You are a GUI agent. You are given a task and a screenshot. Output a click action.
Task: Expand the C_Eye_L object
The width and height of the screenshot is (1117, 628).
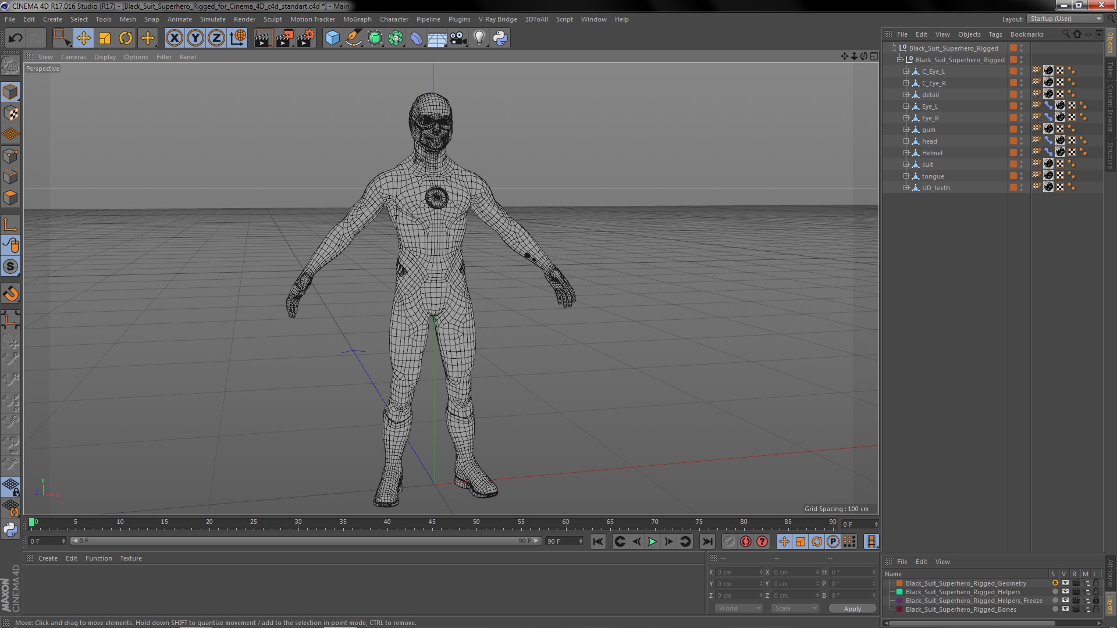pos(906,72)
